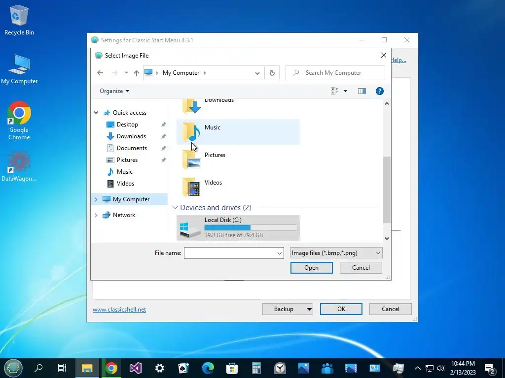The width and height of the screenshot is (505, 378).
Task: Go back in the file dialog
Action: [x=100, y=73]
